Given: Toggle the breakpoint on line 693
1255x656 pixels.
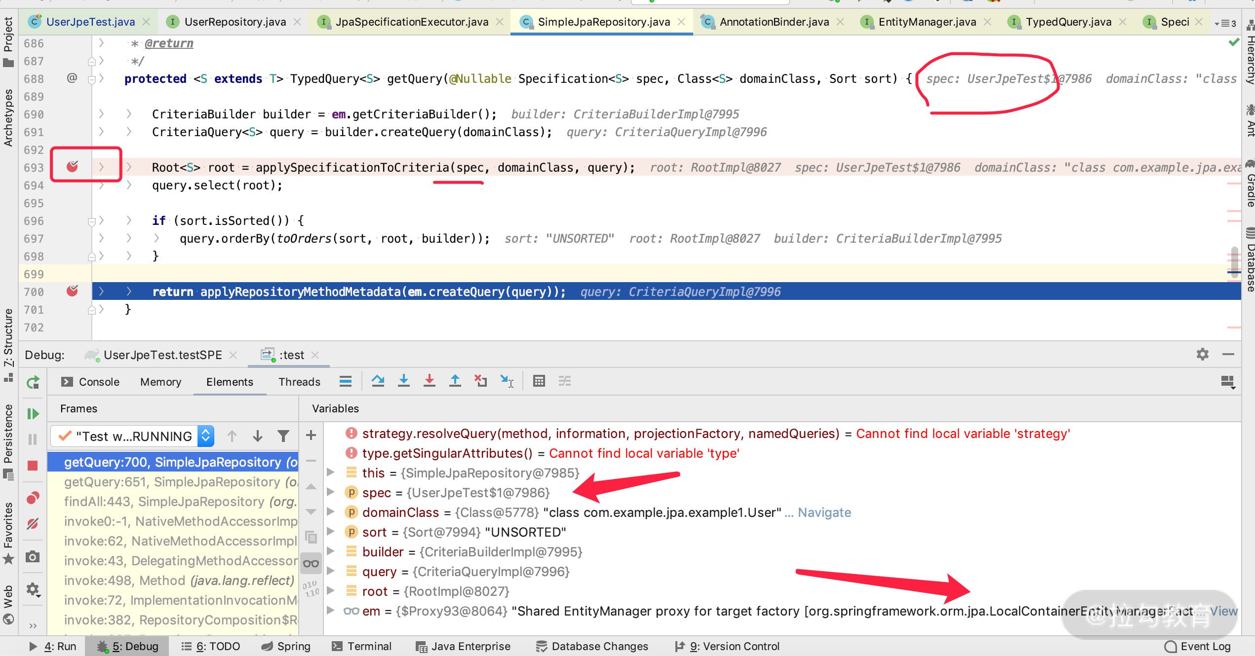Looking at the screenshot, I should pyautogui.click(x=73, y=167).
